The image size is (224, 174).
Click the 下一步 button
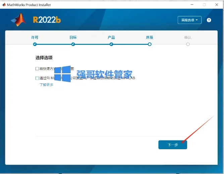[x=173, y=145]
